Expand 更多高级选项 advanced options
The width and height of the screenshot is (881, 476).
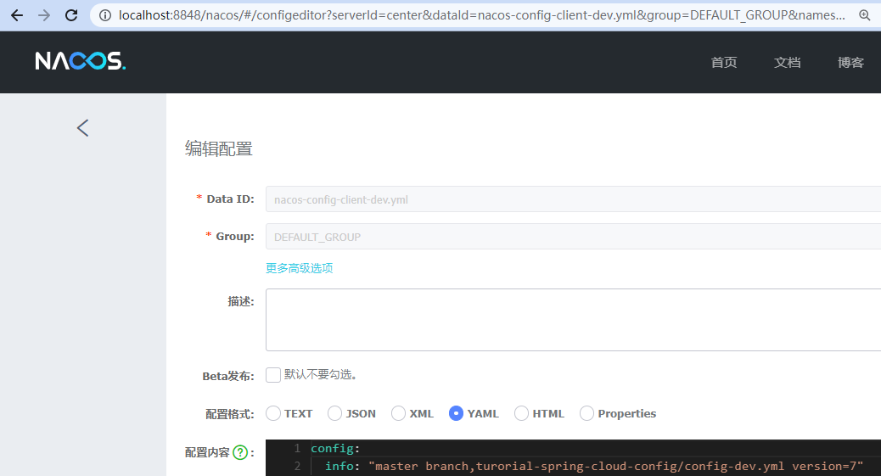point(299,268)
